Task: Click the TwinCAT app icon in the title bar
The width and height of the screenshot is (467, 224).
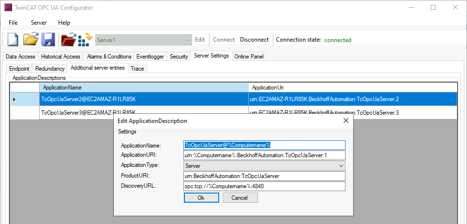Action: coord(8,7)
